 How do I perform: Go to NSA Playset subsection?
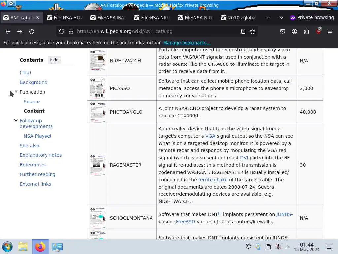pyautogui.click(x=38, y=136)
